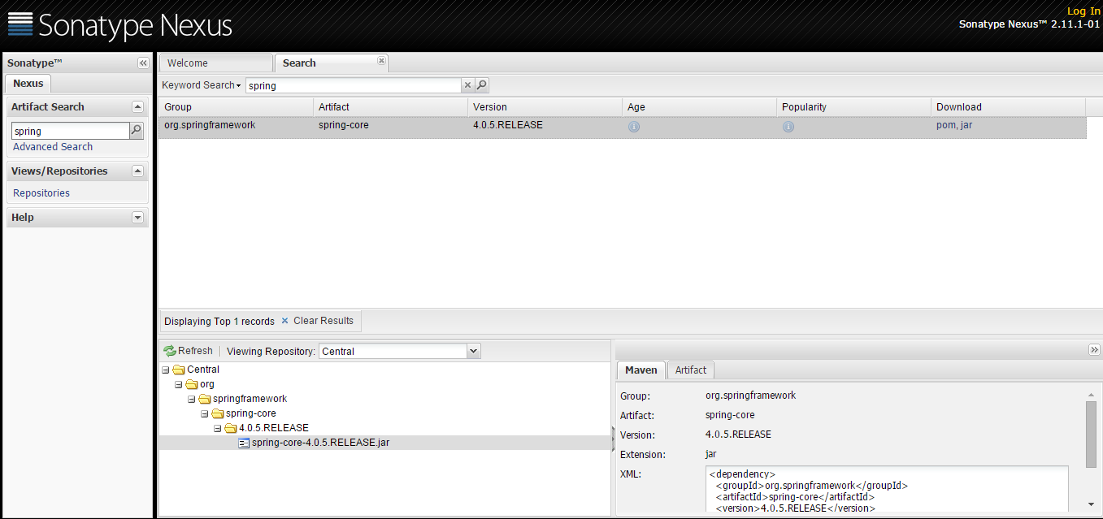Sort results by the Artifact column header
This screenshot has width=1103, height=519.
click(x=390, y=106)
